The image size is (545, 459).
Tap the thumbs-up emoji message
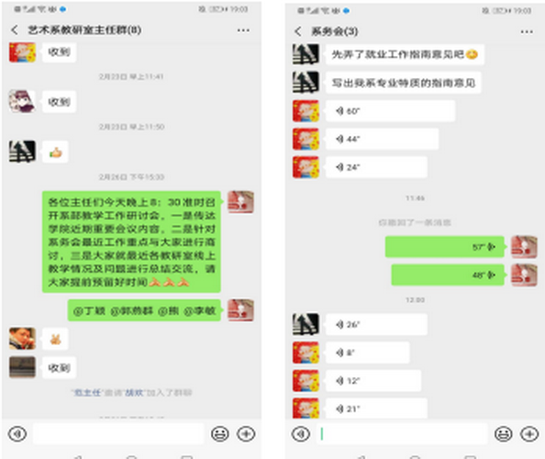tap(55, 152)
